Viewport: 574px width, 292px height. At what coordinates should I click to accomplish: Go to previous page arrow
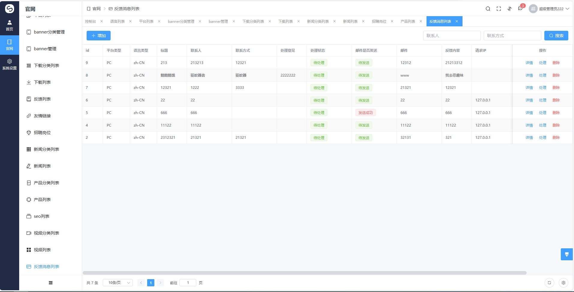(141, 283)
